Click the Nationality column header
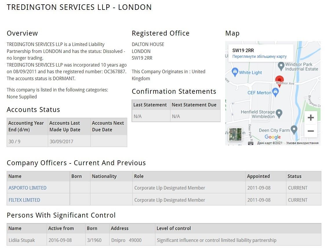The image size is (333, 250). tap(104, 176)
